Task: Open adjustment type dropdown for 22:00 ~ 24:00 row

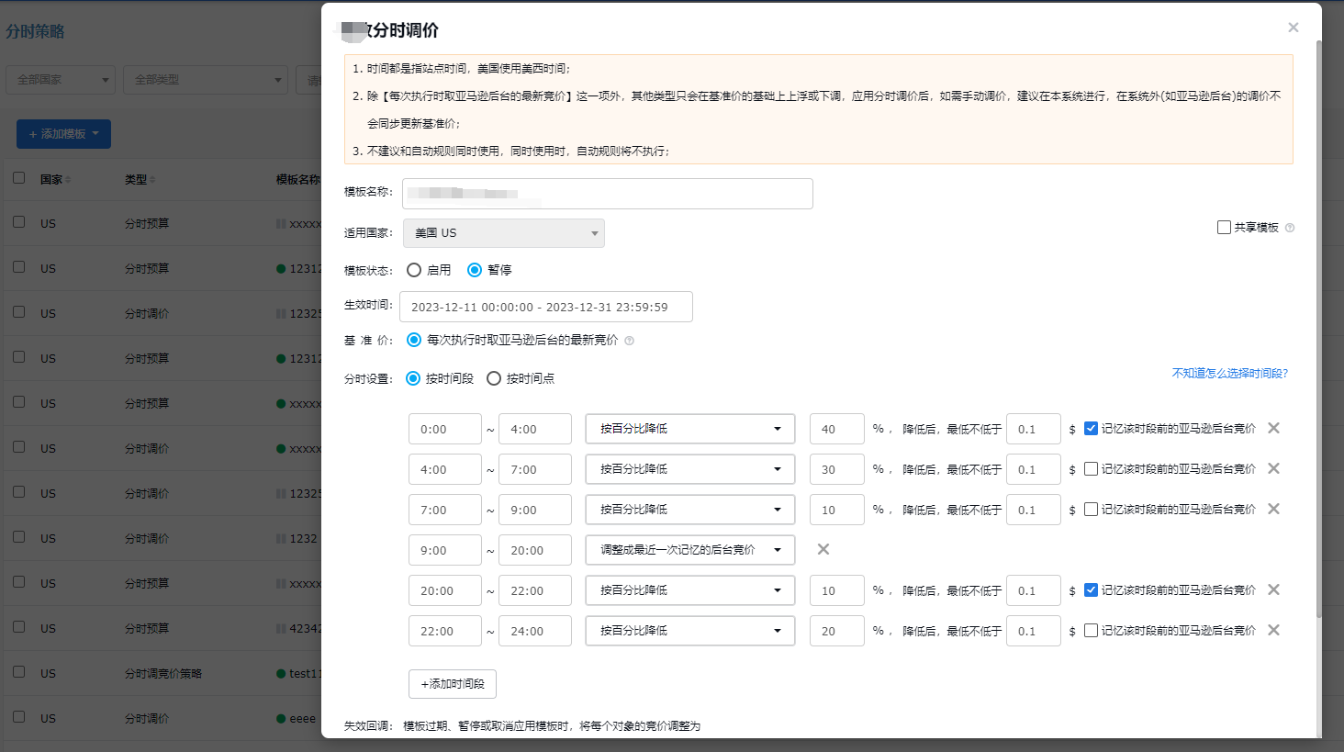Action: (x=690, y=631)
